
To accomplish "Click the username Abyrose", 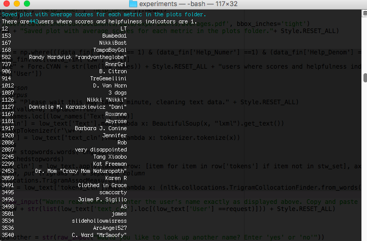I will pos(116,121).
